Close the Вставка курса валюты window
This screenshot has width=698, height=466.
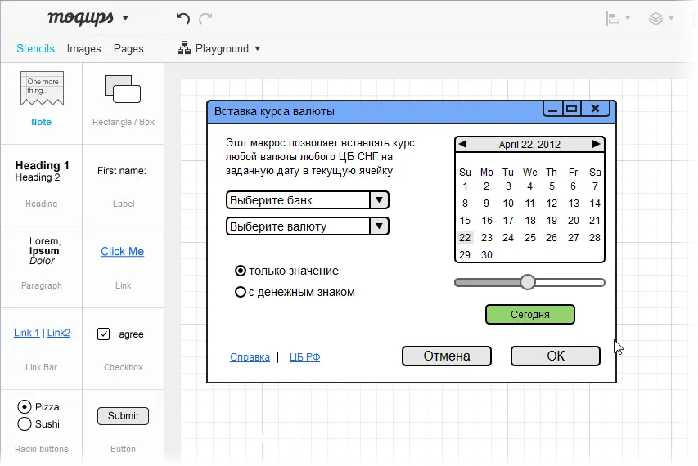[x=595, y=109]
